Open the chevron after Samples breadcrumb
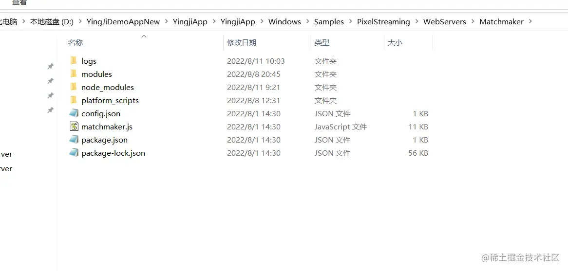Screen dimensions: 568x271 click(x=351, y=21)
